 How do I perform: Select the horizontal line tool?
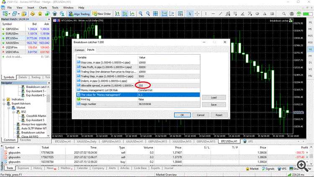point(213,14)
